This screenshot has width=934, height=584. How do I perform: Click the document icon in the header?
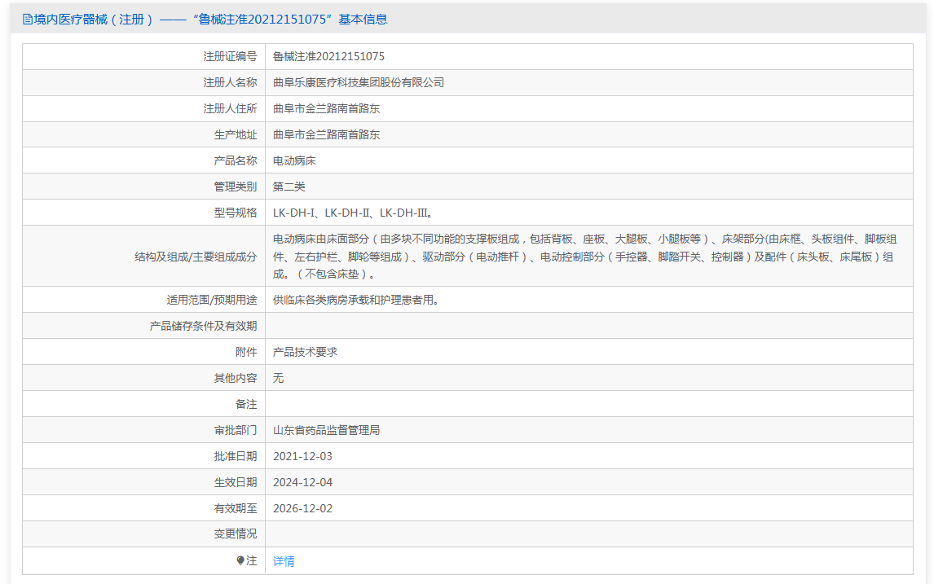[28, 20]
